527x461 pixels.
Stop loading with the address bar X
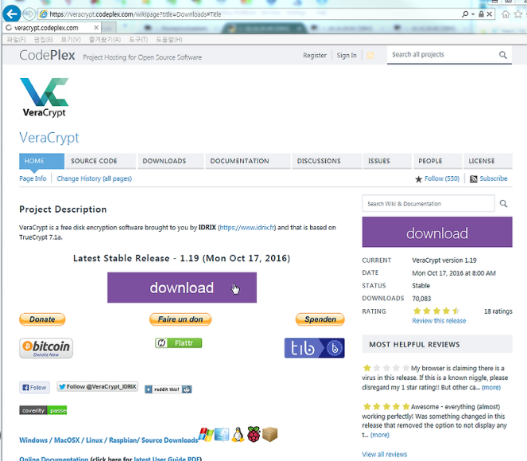click(490, 14)
